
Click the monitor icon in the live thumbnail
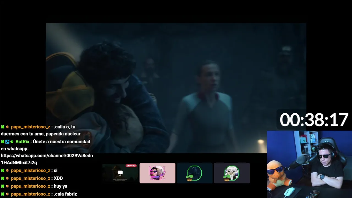120,173
